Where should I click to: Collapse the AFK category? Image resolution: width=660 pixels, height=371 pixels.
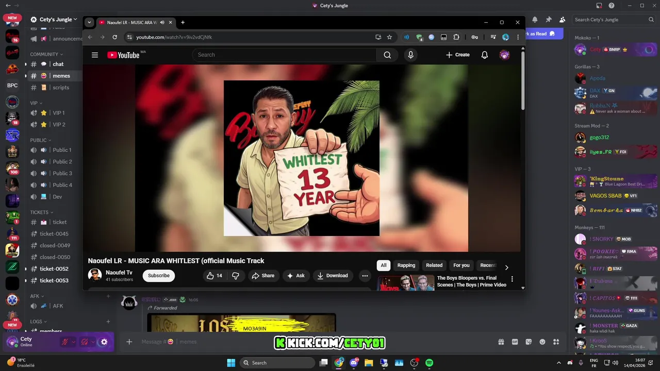click(x=37, y=296)
